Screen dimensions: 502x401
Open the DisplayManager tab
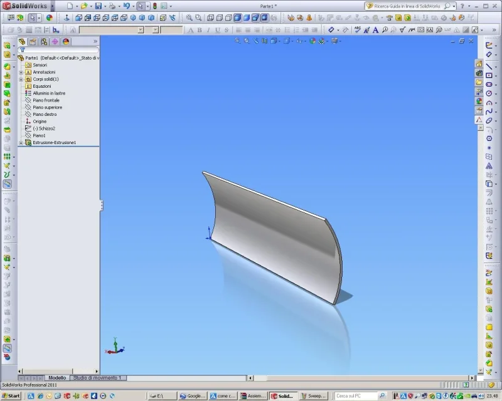(66, 41)
